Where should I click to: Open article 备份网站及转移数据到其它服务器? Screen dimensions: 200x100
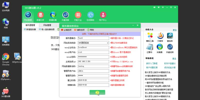click(159, 89)
